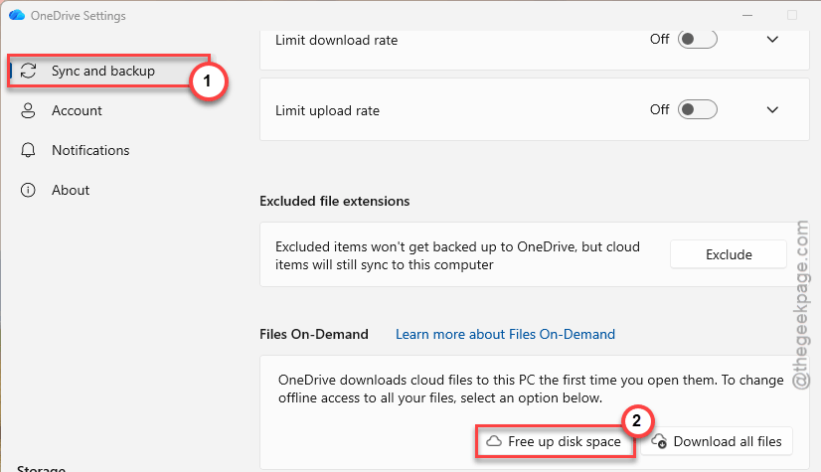Click the Limit upload rate label

[x=327, y=110]
